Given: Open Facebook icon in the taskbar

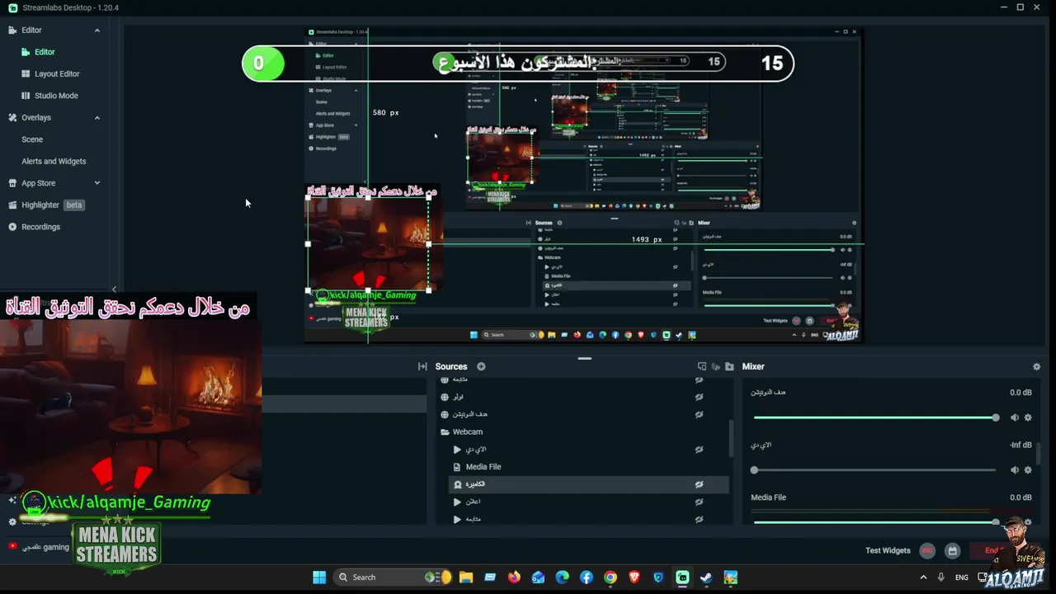Looking at the screenshot, I should (x=586, y=577).
